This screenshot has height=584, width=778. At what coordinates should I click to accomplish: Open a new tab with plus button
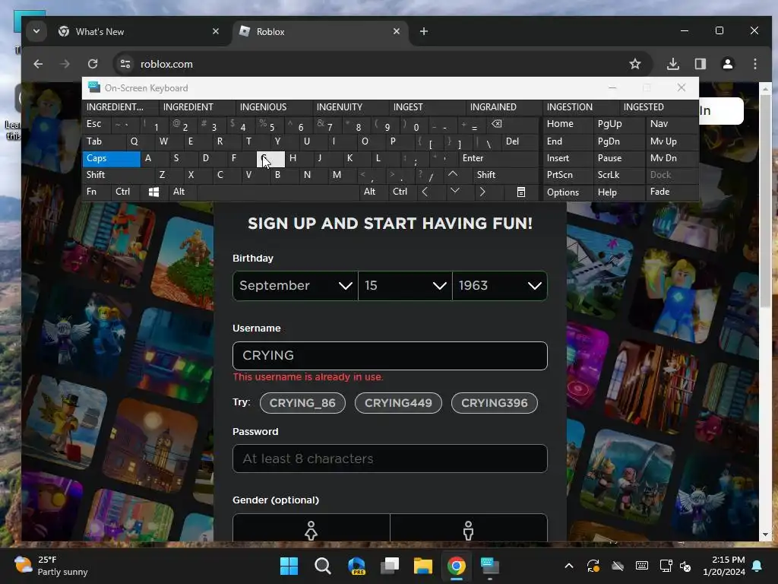click(x=424, y=31)
